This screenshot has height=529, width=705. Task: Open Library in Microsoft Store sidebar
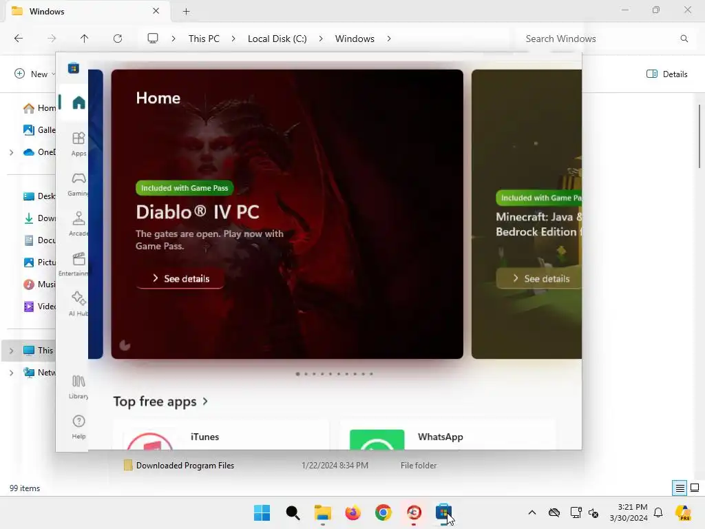pyautogui.click(x=78, y=387)
